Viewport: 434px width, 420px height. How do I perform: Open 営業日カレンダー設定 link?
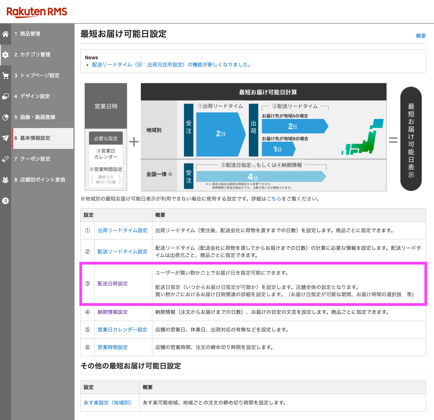tap(122, 330)
